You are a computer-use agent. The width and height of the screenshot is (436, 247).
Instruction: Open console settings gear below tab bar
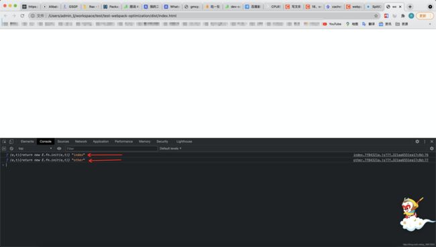coord(431,149)
